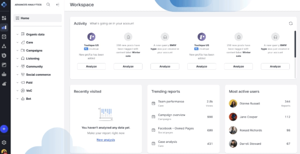Open the image chart rail icon
Image resolution: width=300 pixels, height=154 pixels.
click(x=4, y=65)
